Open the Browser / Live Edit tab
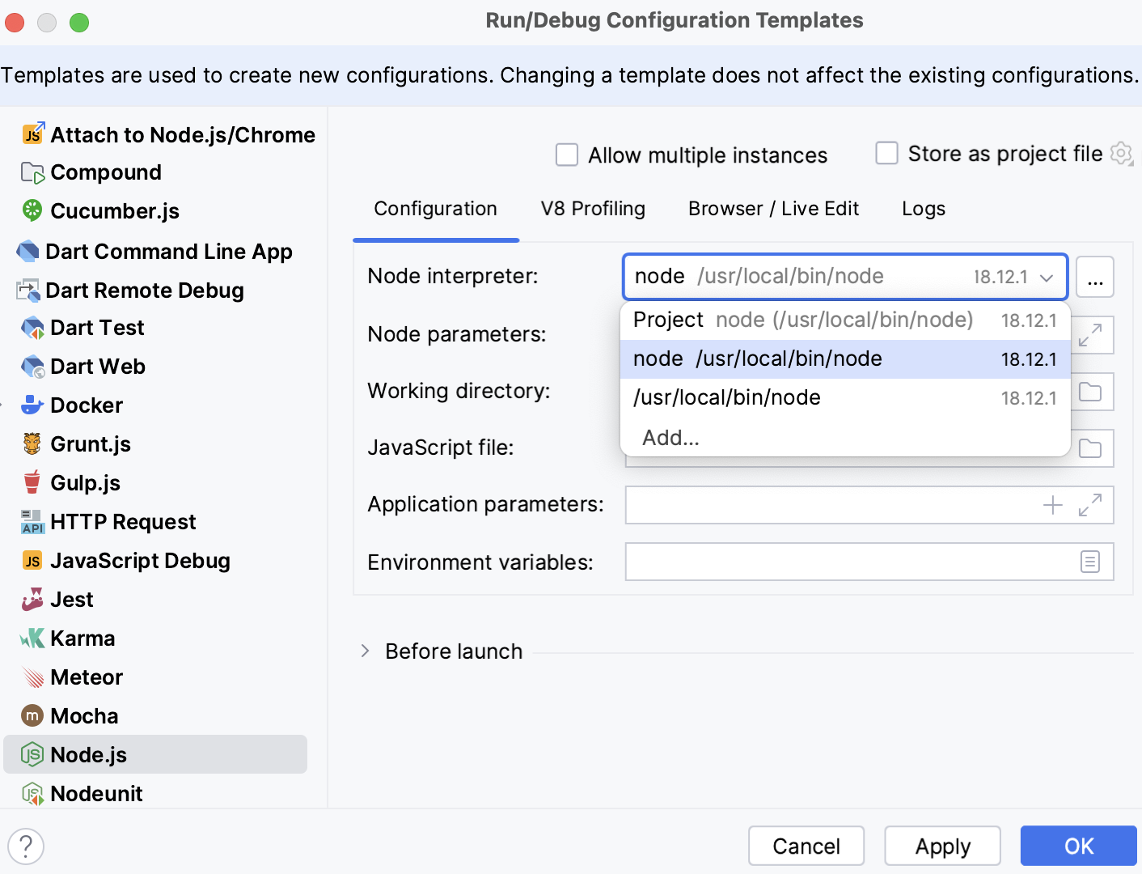 (x=772, y=208)
